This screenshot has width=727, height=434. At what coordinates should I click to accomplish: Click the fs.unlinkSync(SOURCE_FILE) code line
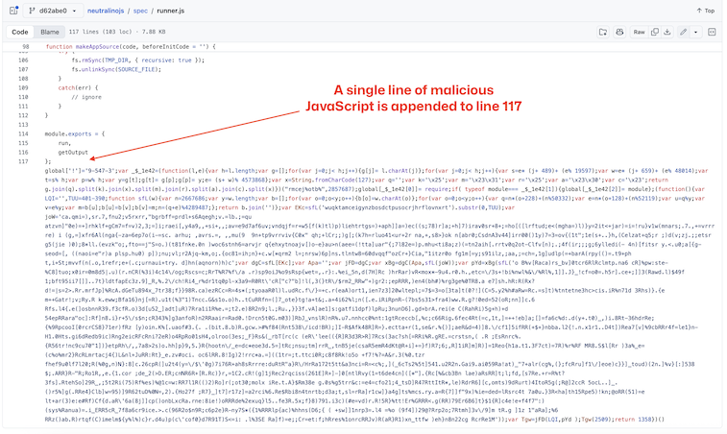click(116, 69)
